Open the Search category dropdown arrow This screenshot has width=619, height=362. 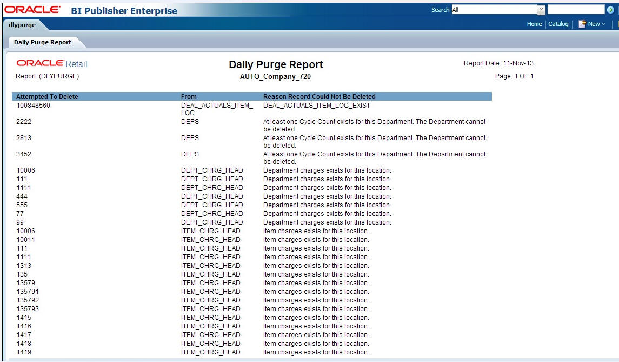click(x=541, y=10)
